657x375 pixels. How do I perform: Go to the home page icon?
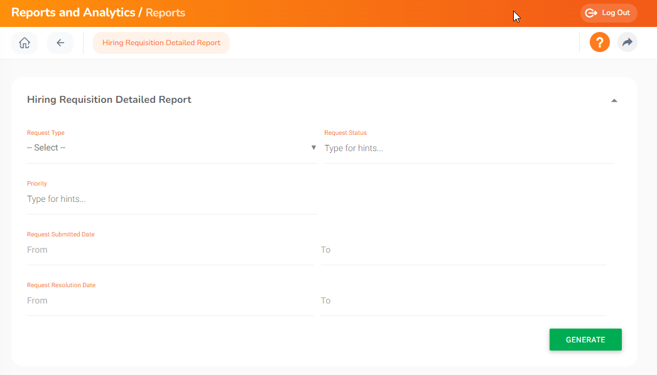(x=24, y=43)
